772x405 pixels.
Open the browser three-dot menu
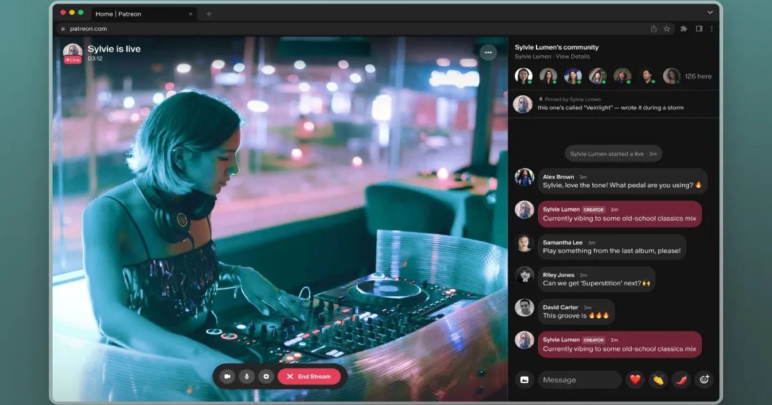711,28
